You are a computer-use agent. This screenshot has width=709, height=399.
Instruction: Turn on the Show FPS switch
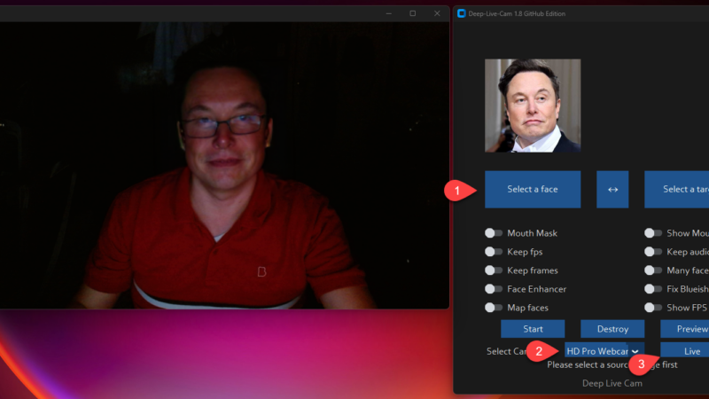coord(652,308)
